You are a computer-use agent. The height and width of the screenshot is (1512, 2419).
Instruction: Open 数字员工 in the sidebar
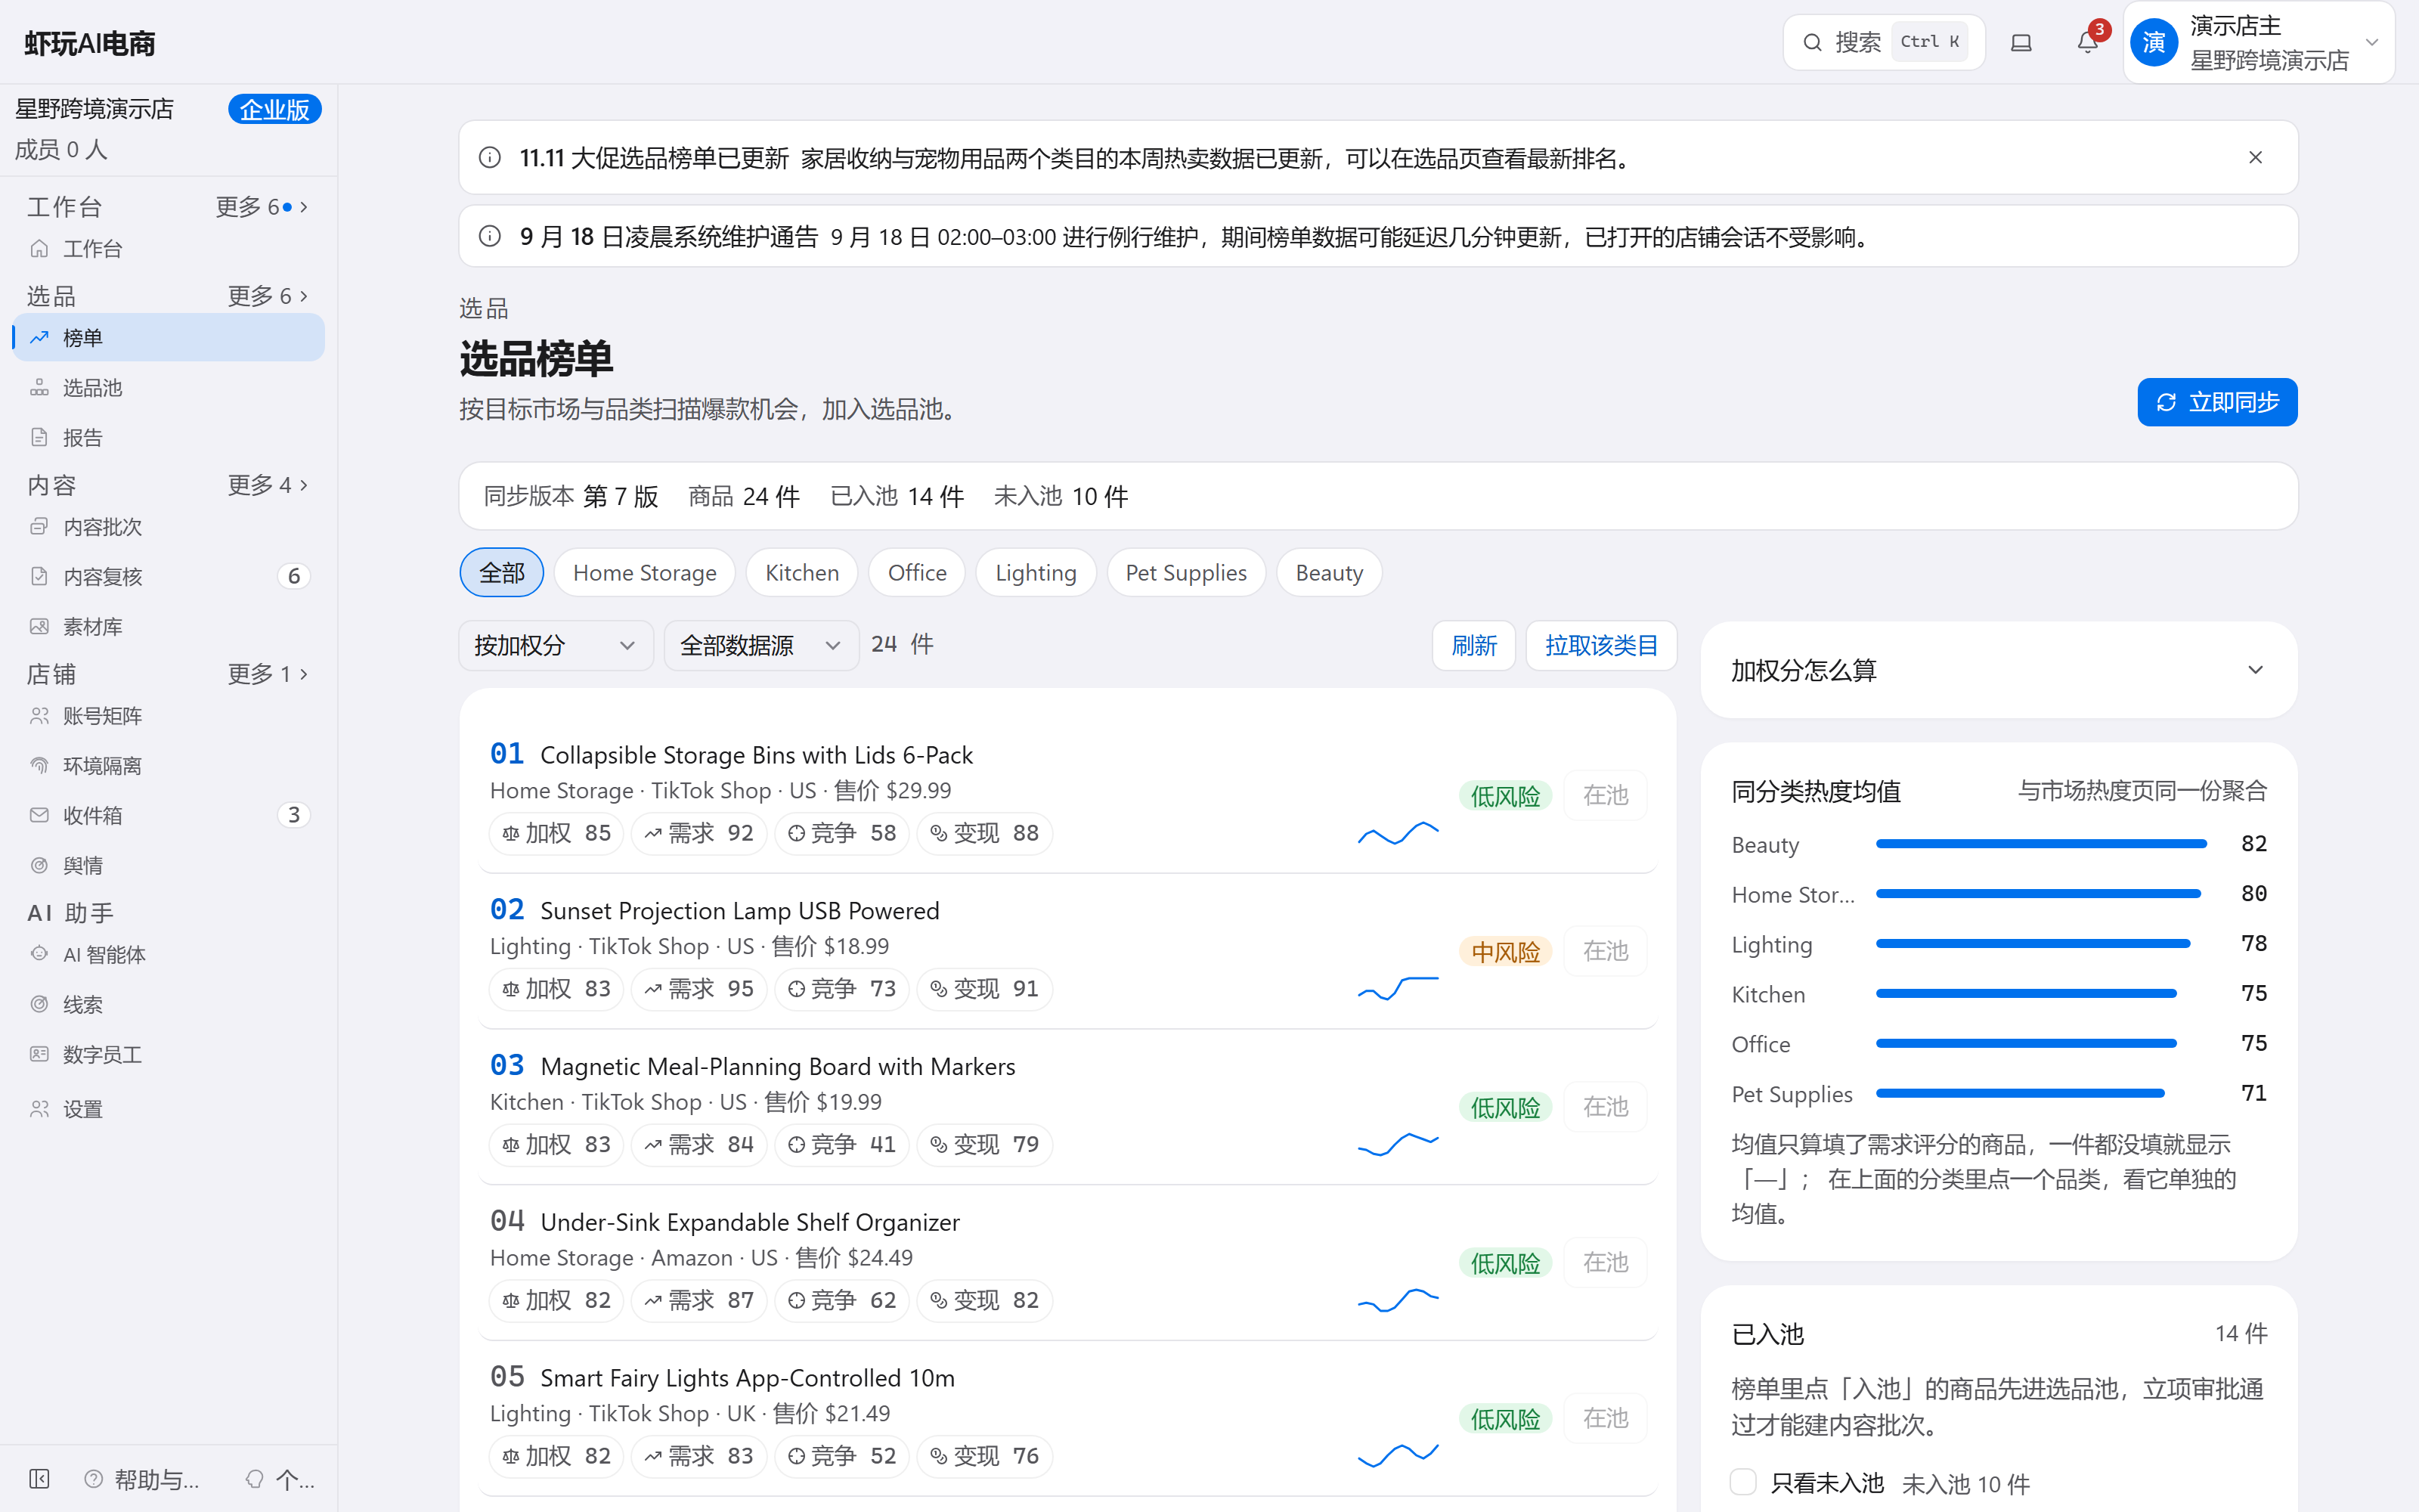pyautogui.click(x=168, y=1055)
